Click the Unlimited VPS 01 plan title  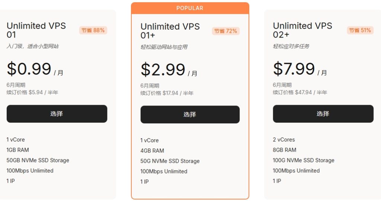(36, 30)
